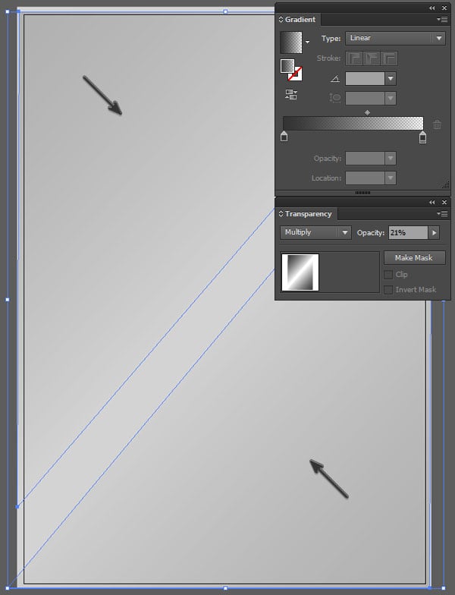The image size is (455, 595).
Task: Select the right transparent gradient stop
Action: coord(422,137)
